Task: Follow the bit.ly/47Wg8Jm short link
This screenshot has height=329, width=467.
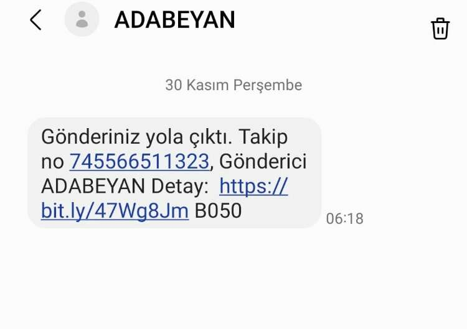Action: [x=115, y=211]
